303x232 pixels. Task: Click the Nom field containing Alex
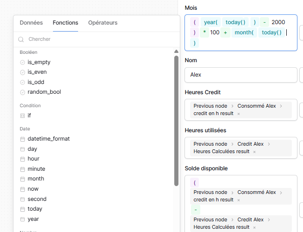pyautogui.click(x=241, y=75)
